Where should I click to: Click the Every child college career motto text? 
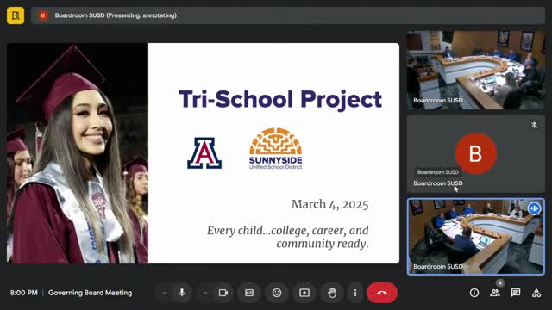click(287, 237)
